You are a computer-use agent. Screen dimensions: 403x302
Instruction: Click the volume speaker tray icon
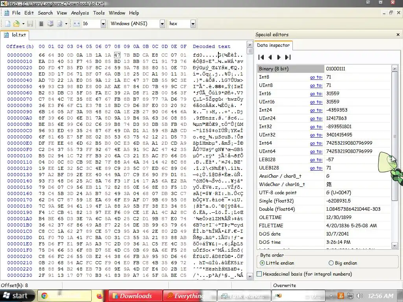pyautogui.click(x=359, y=296)
